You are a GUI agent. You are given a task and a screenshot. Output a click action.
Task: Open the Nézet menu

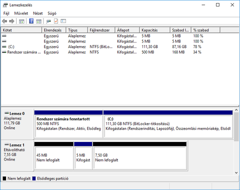click(38, 13)
